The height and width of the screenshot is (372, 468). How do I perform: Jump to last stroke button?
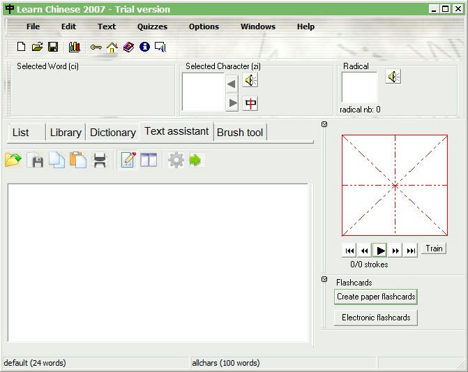(x=411, y=251)
